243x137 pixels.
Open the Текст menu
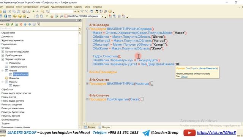point(19,7)
